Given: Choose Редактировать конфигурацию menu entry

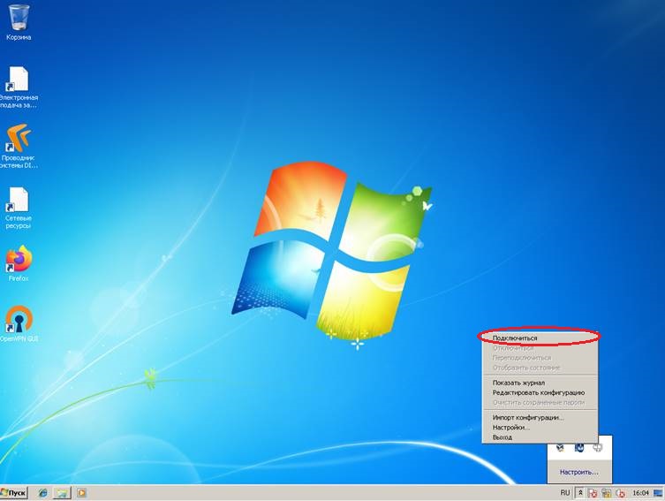Looking at the screenshot, I should tap(540, 392).
